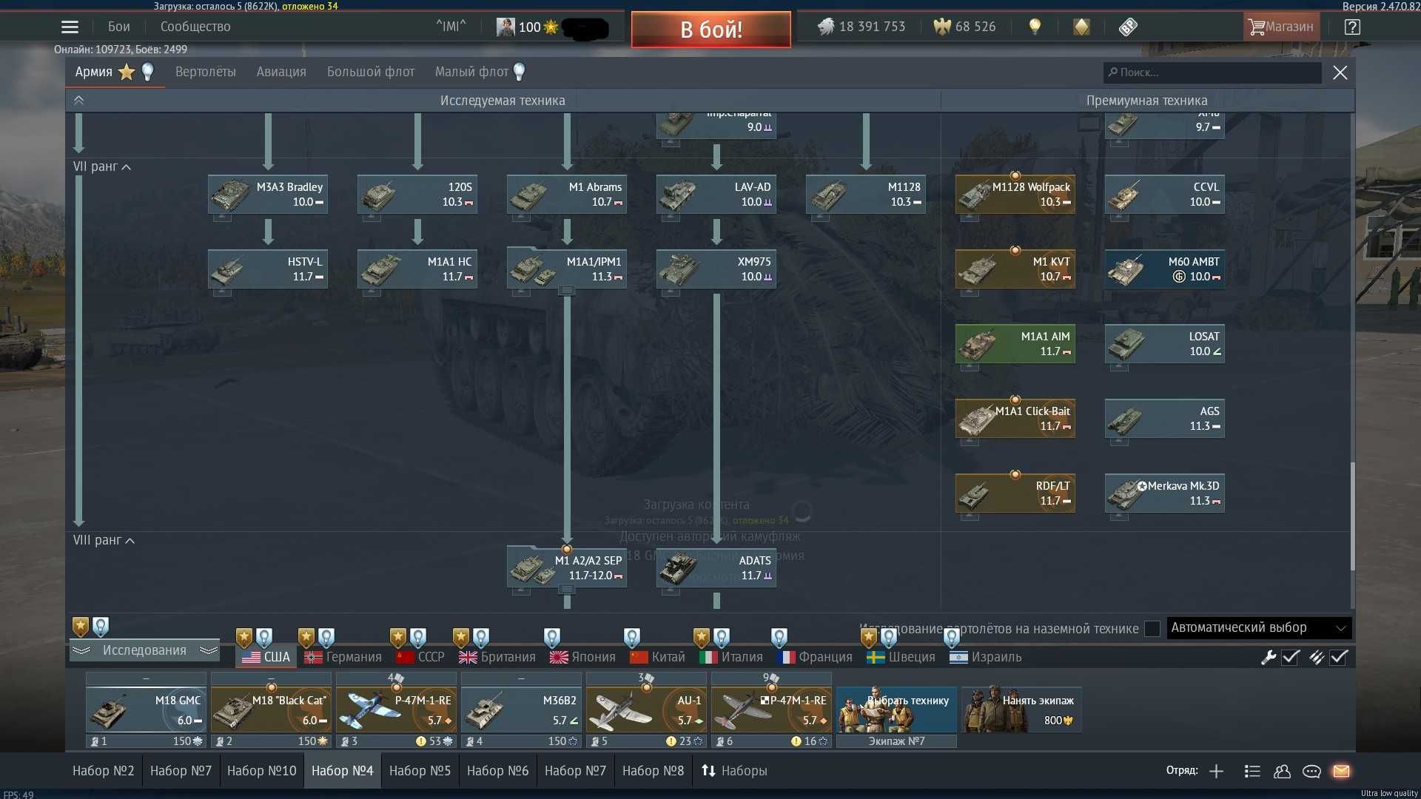Expand the Исследования panel button
The image size is (1421, 799).
point(144,650)
